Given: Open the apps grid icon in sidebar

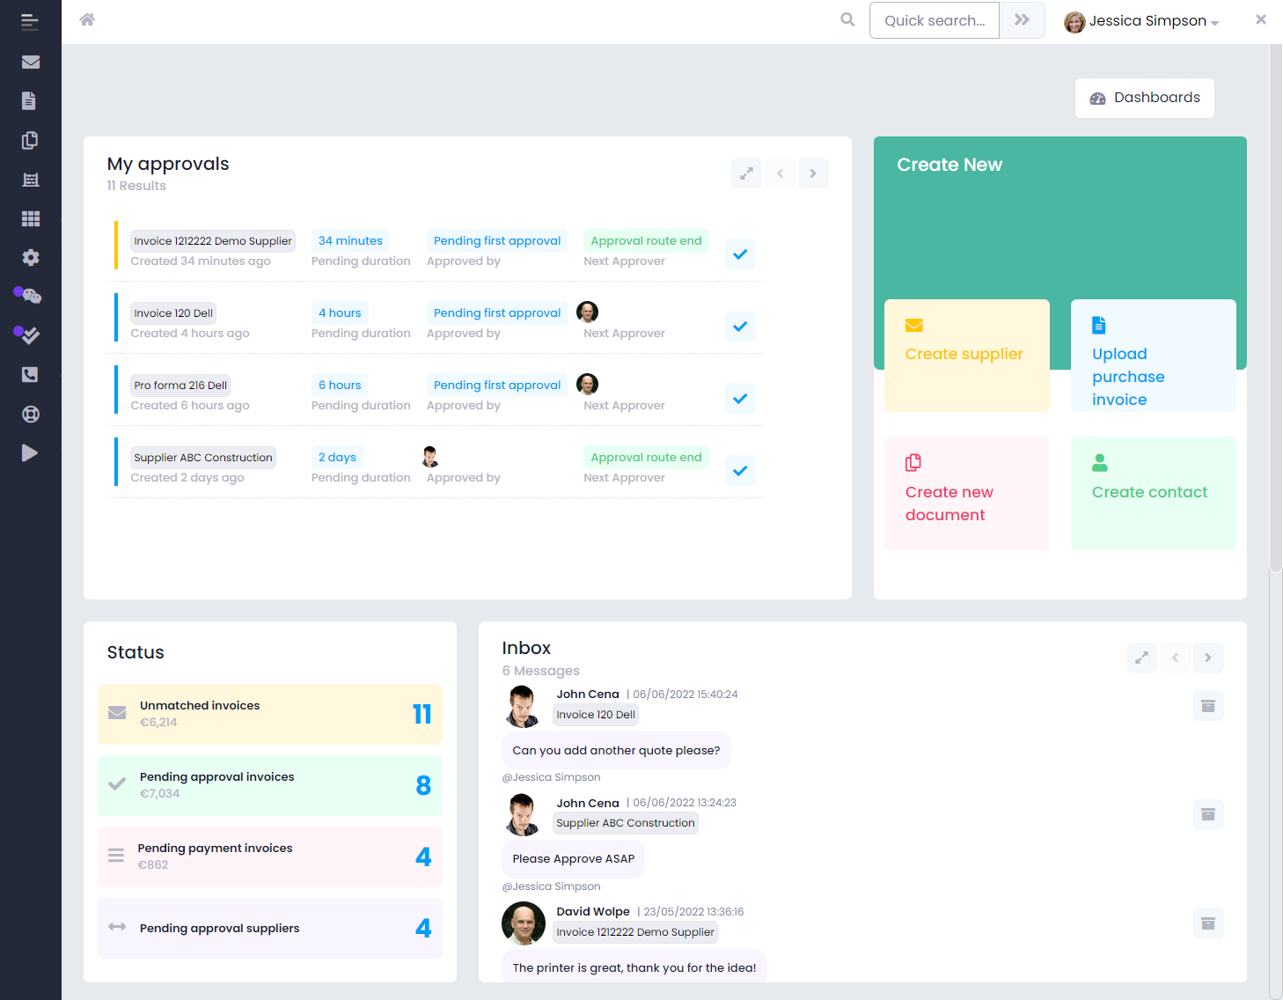Looking at the screenshot, I should (30, 217).
